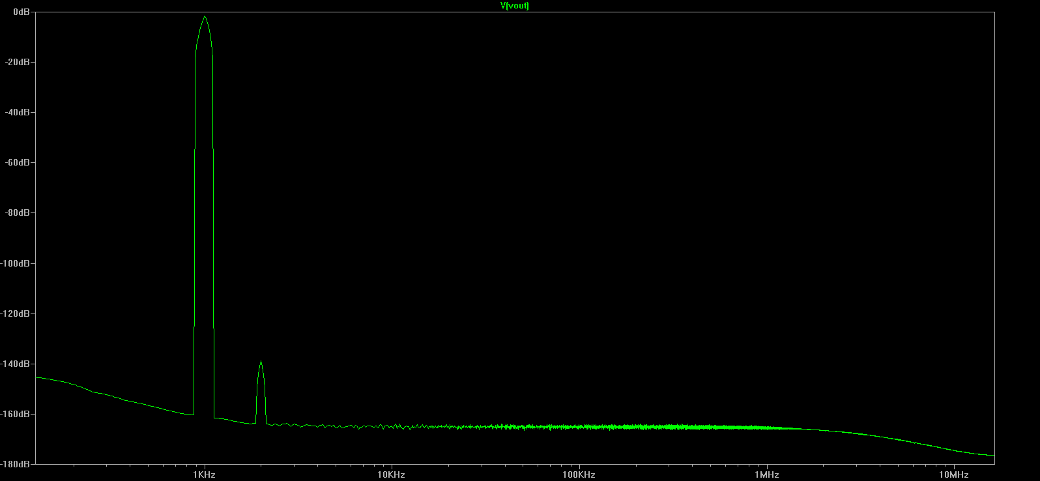Click the -100dB axis label
The height and width of the screenshot is (481, 1040).
(x=16, y=263)
